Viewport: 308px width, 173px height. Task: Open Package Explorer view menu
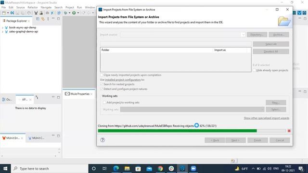coord(48,19)
